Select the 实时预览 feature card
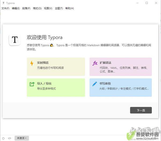161x141 pixels. (x=56, y=67)
